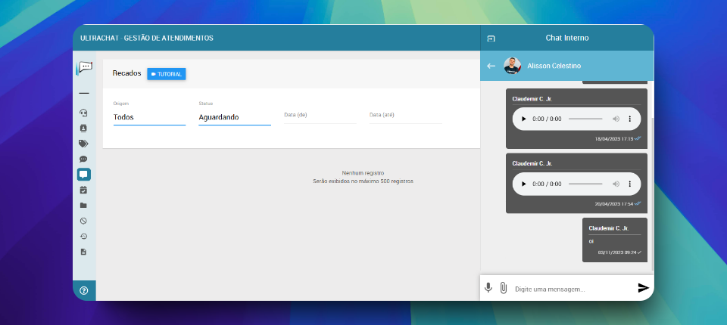Screen dimensions: 727x325
Task: Click the paperclip attach file icon
Action: (x=504, y=288)
